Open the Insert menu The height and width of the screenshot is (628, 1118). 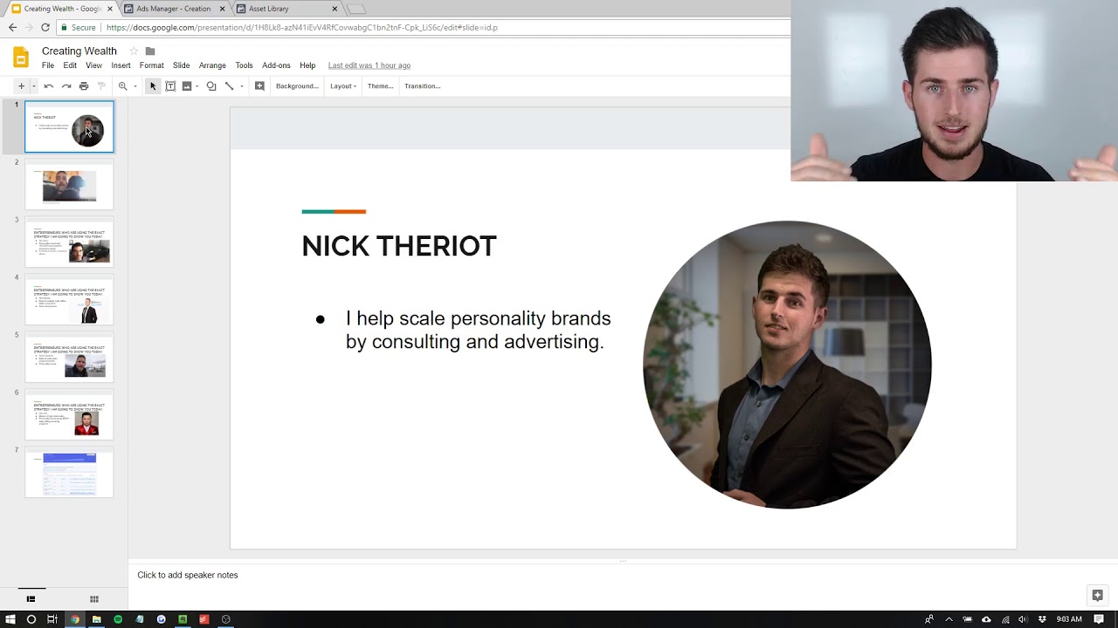(121, 65)
